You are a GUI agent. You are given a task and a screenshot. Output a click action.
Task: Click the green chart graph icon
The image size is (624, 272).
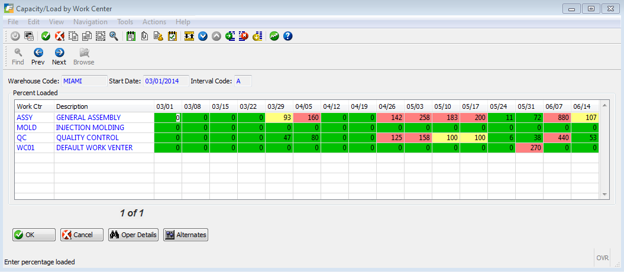(x=274, y=36)
